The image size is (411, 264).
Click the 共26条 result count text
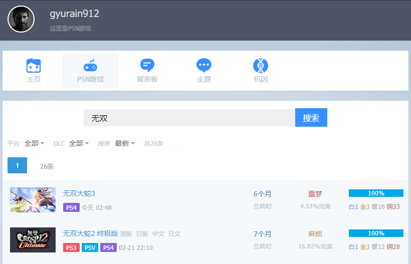click(x=153, y=144)
